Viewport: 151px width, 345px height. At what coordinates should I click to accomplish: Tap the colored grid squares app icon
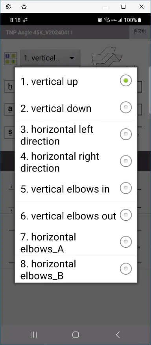point(10,59)
